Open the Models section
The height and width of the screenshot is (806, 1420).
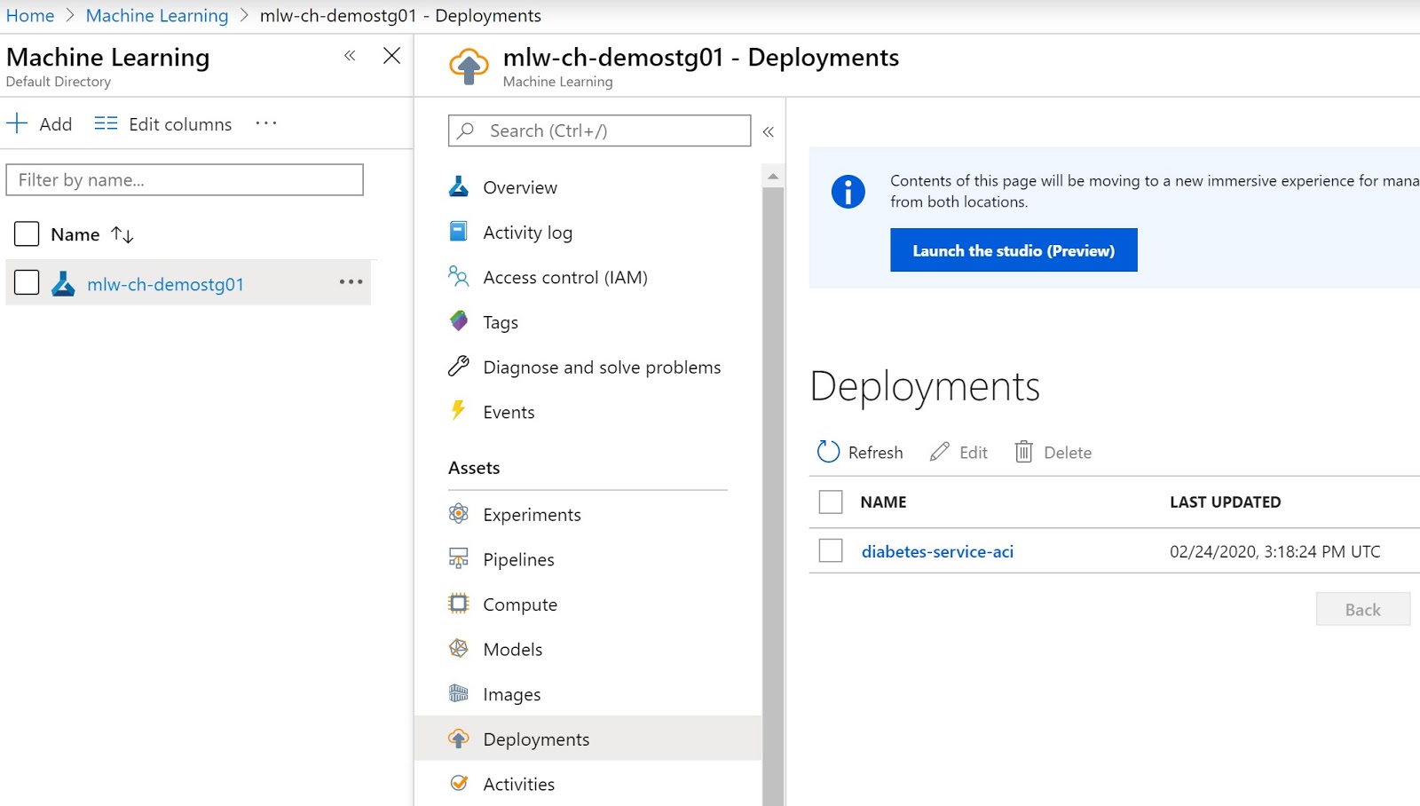coord(512,649)
